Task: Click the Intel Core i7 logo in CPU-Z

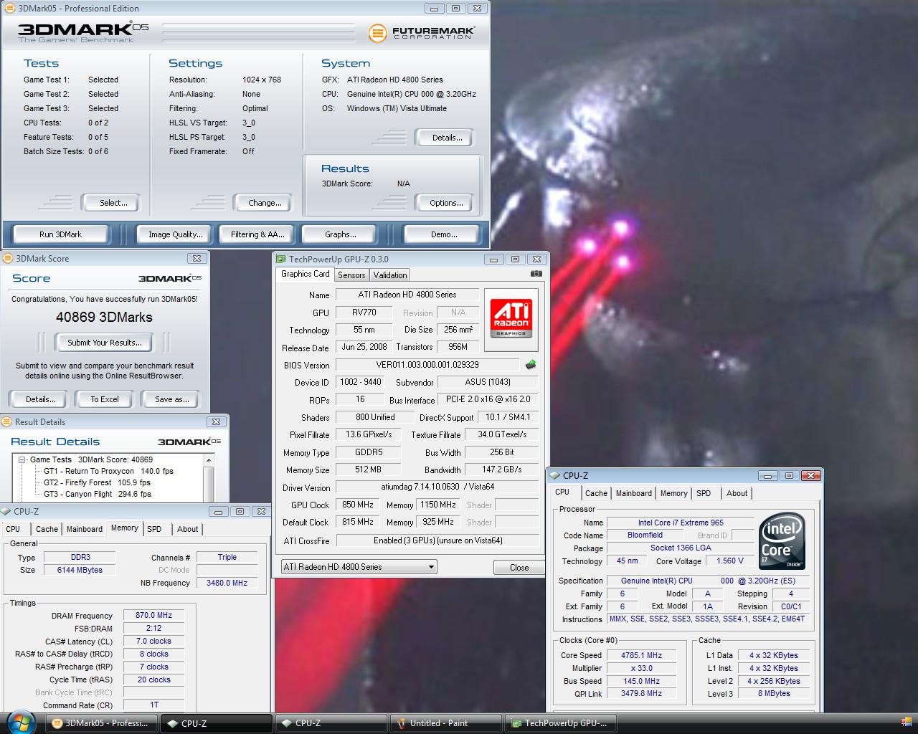Action: point(782,540)
